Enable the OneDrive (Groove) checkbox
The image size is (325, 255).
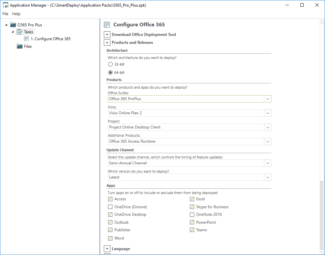110,207
